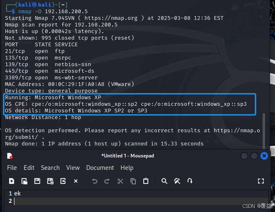Image resolution: width=275 pixels, height=212 pixels.
Task: Toggle fullscreen mode icon
Action: tap(261, 181)
